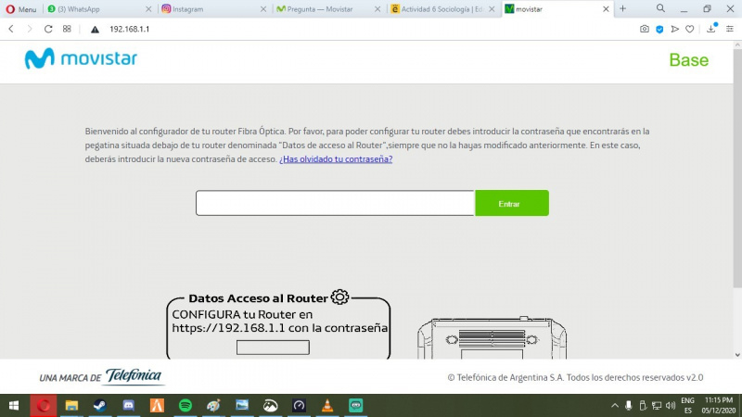Viewport: 742px width, 417px height.
Task: Open the speedometer gauge app in taskbar
Action: [x=299, y=406]
